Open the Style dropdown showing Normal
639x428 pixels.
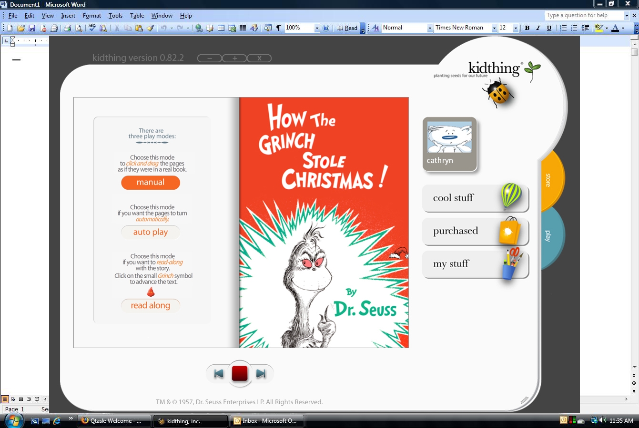coord(430,28)
